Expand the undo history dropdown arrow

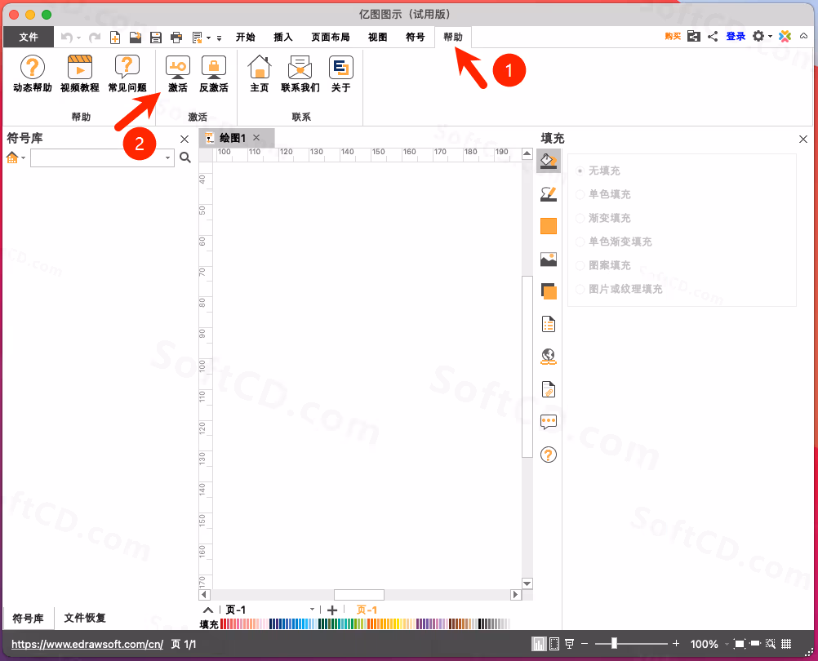click(x=78, y=38)
